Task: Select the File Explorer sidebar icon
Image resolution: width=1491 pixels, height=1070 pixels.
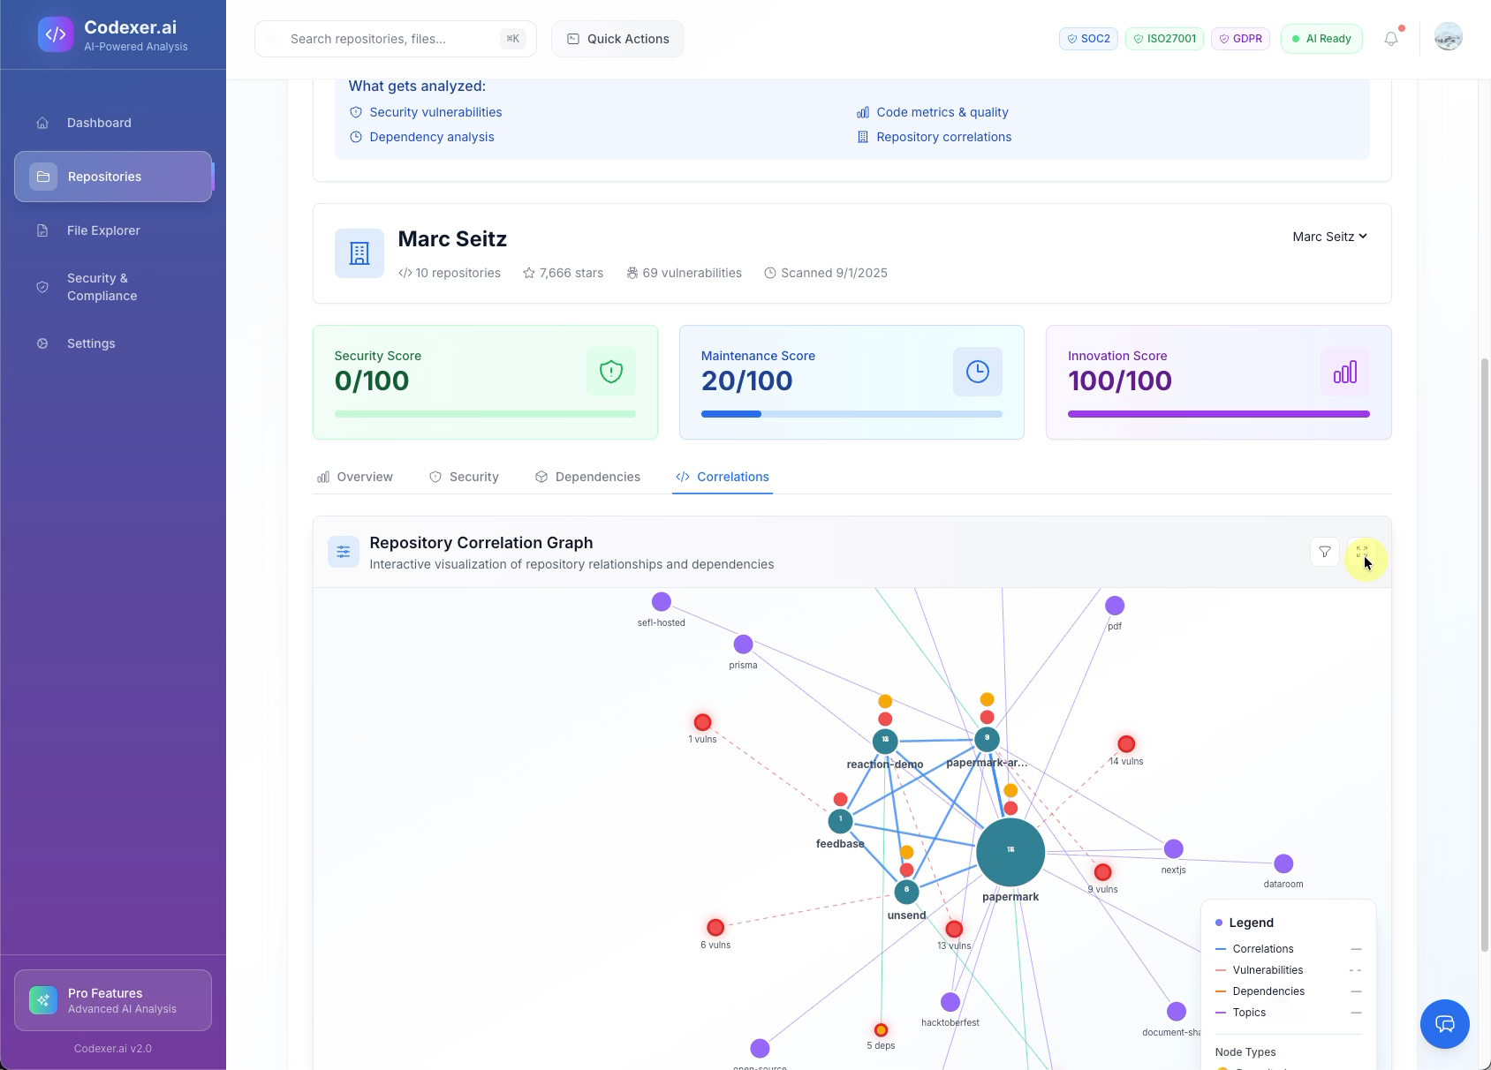Action: (x=42, y=230)
